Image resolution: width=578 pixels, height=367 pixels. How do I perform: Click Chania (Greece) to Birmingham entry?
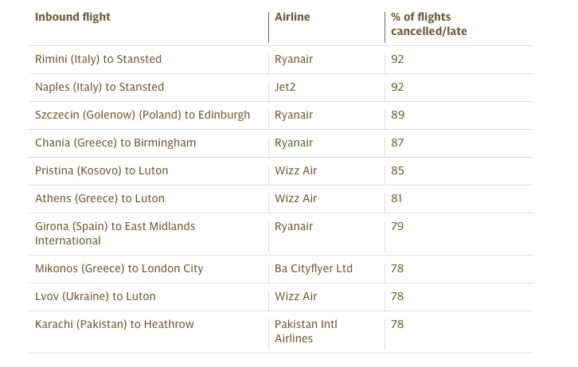[115, 143]
